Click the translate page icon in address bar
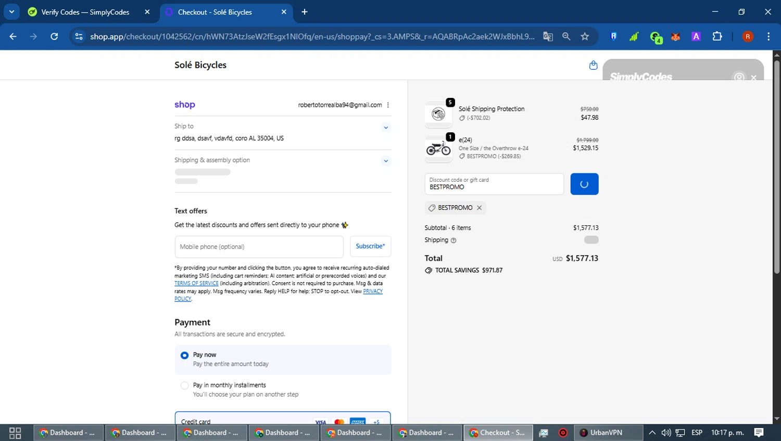 [x=548, y=36]
